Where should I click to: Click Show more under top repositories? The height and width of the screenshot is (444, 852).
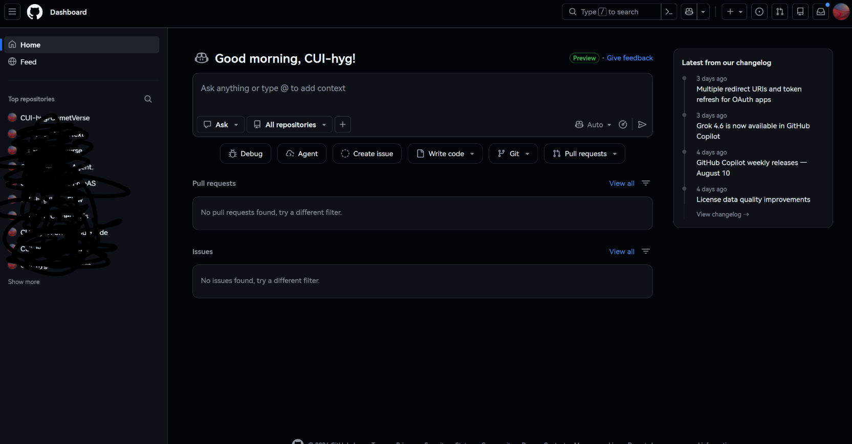click(24, 282)
